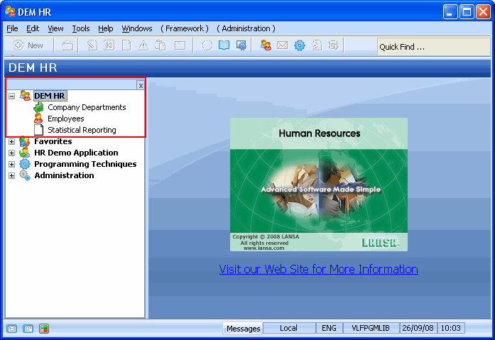
Task: Collapse the DEM HR tree node
Action: pyautogui.click(x=11, y=96)
